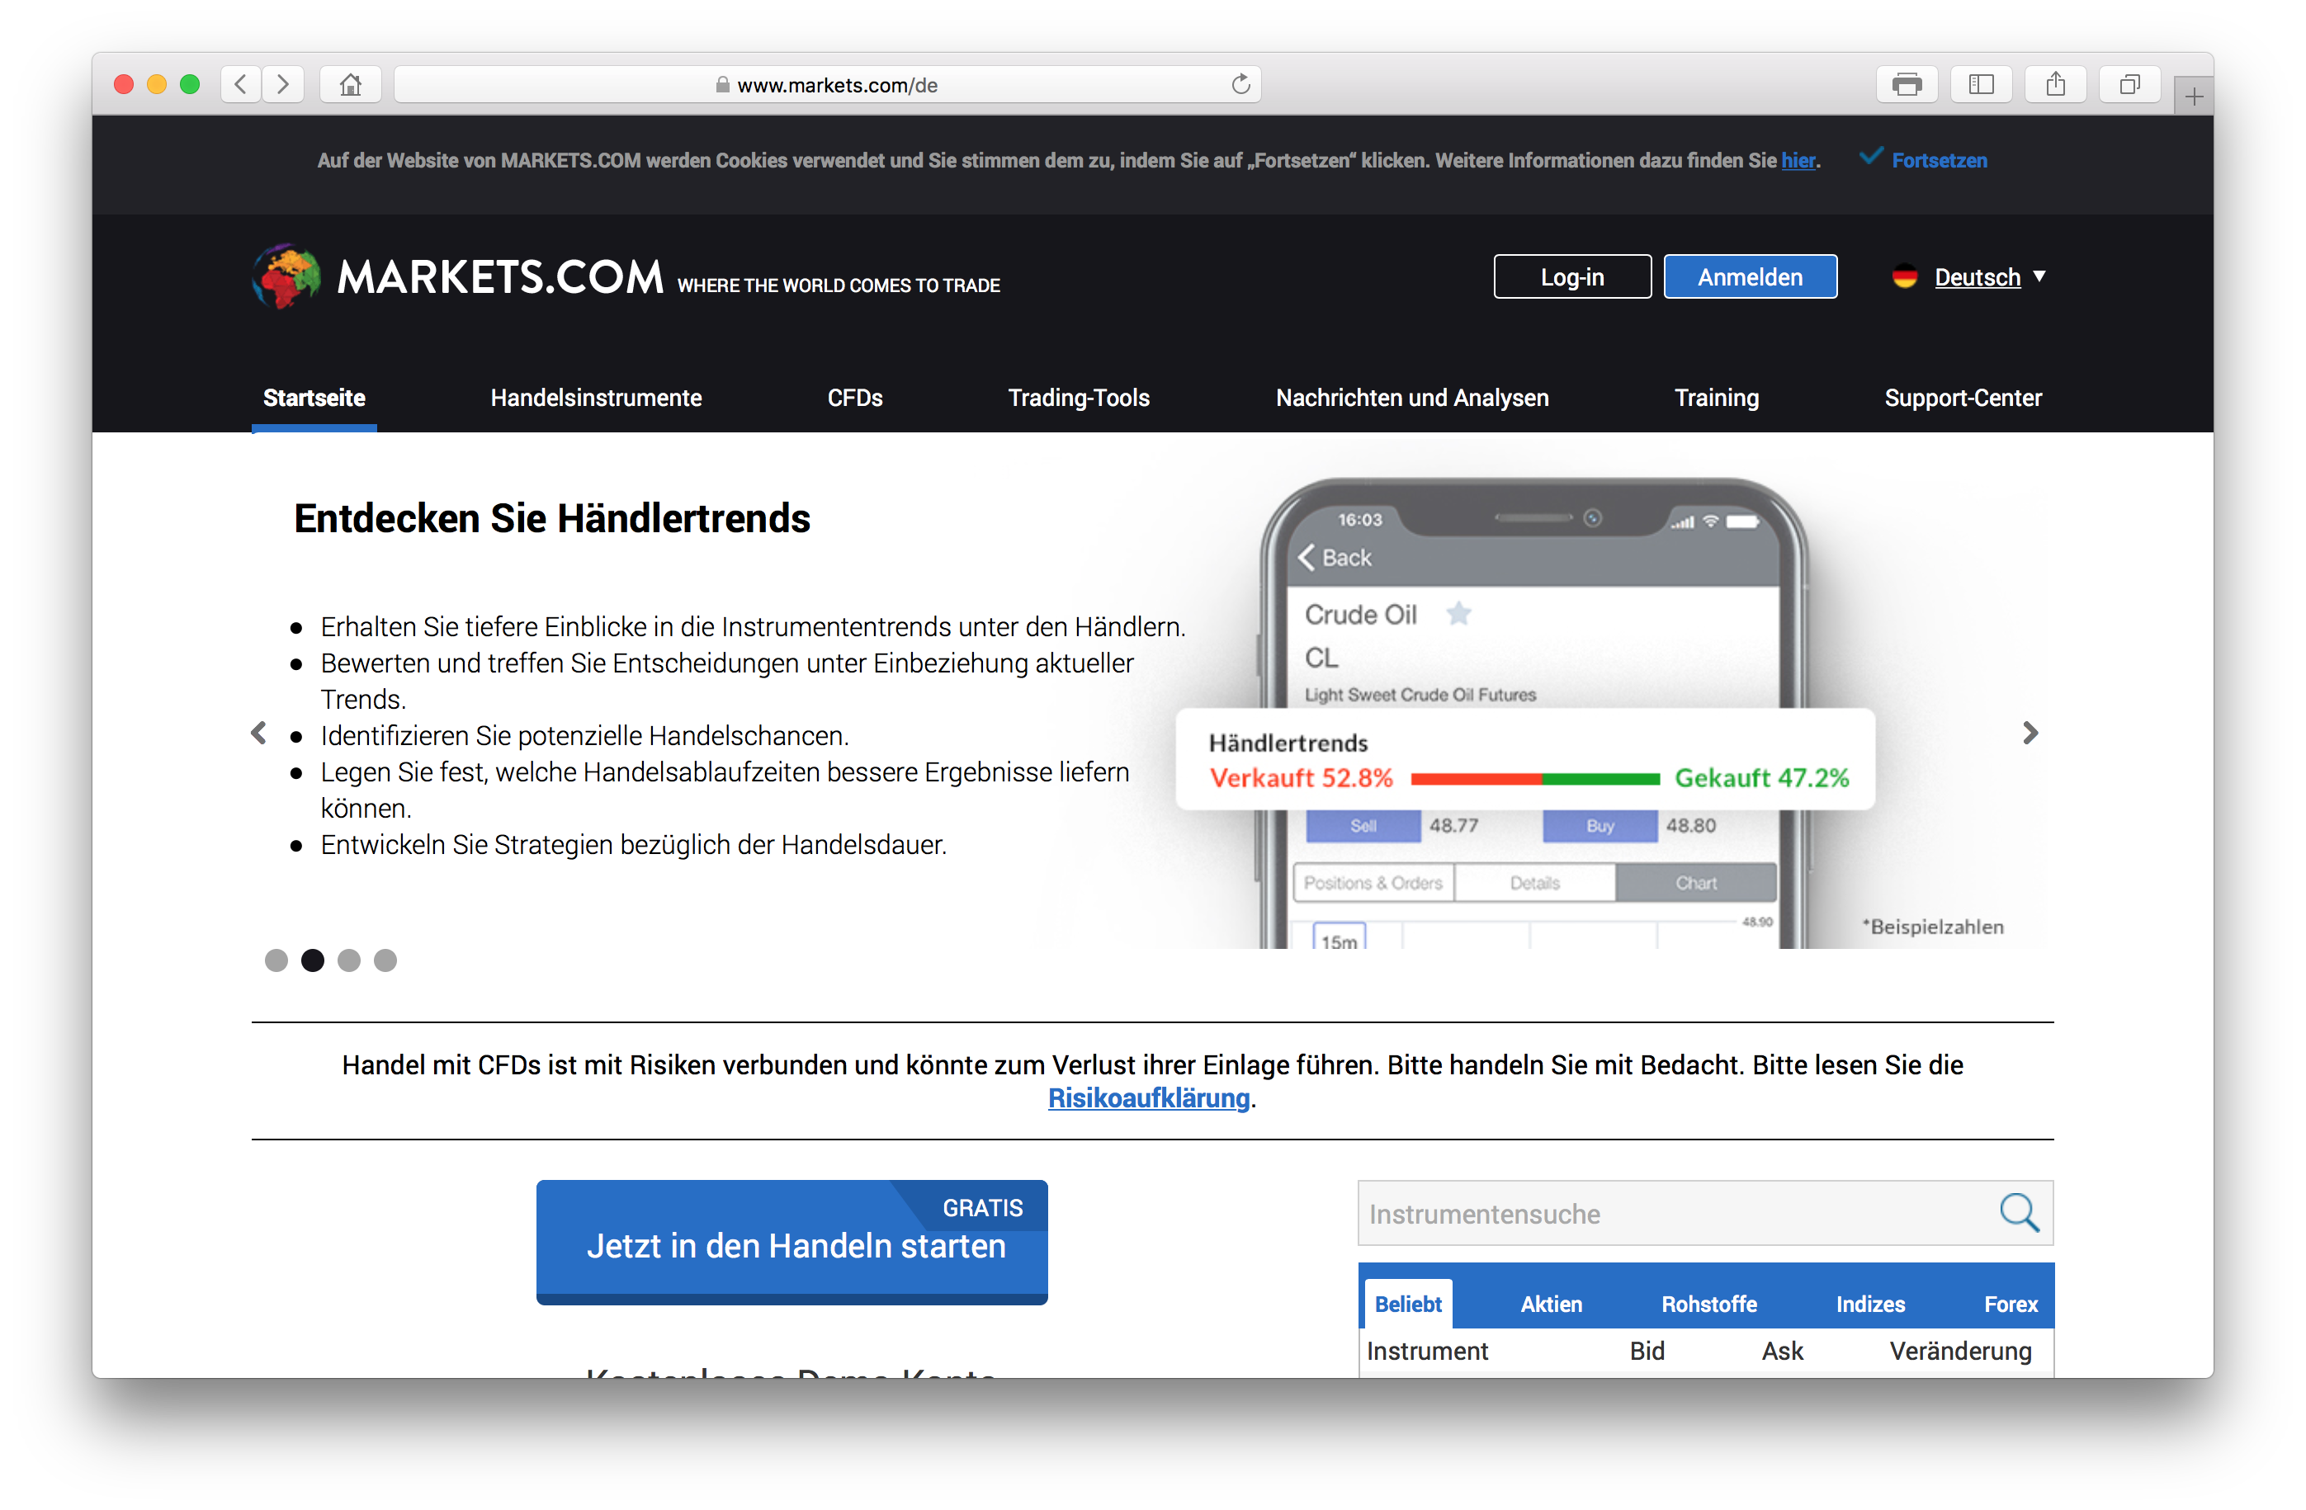Reload the page with the refresh icon
The image size is (2306, 1510).
(x=1240, y=84)
